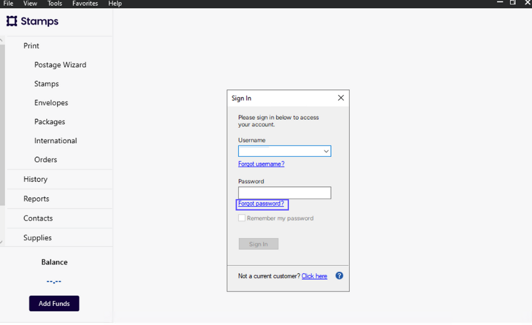Select Print in the sidebar
Image resolution: width=532 pixels, height=325 pixels.
[x=31, y=46]
